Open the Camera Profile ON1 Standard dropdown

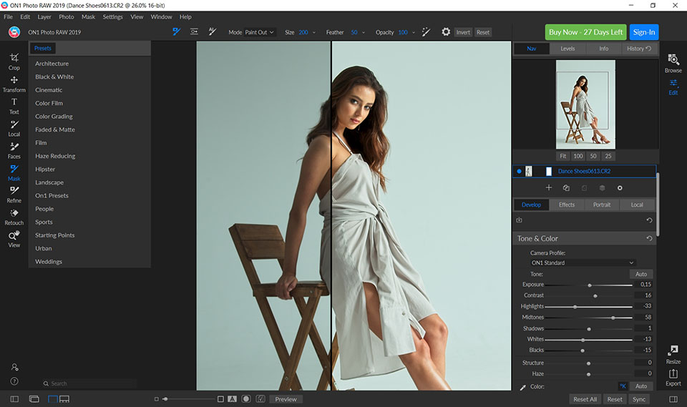coord(583,263)
